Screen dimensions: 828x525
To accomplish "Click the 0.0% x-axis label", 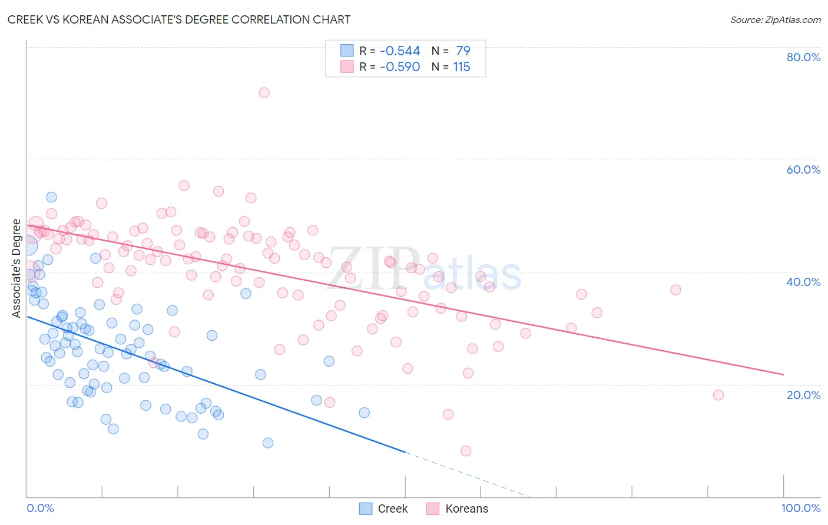I will pos(40,508).
